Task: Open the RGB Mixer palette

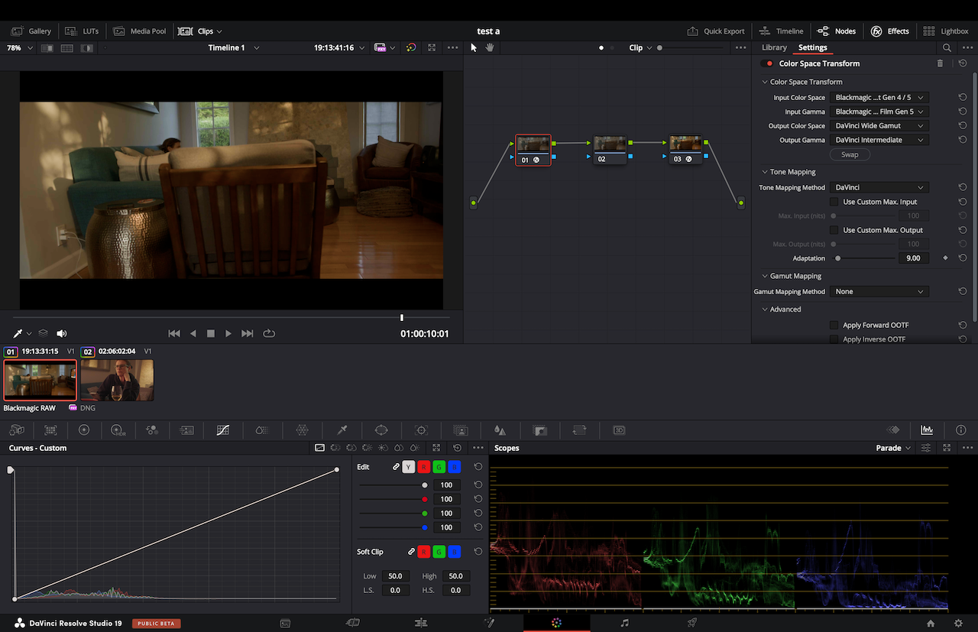Action: (151, 430)
